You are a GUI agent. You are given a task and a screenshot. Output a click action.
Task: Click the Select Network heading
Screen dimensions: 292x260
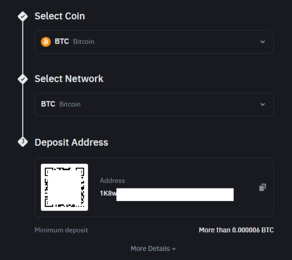pos(69,79)
